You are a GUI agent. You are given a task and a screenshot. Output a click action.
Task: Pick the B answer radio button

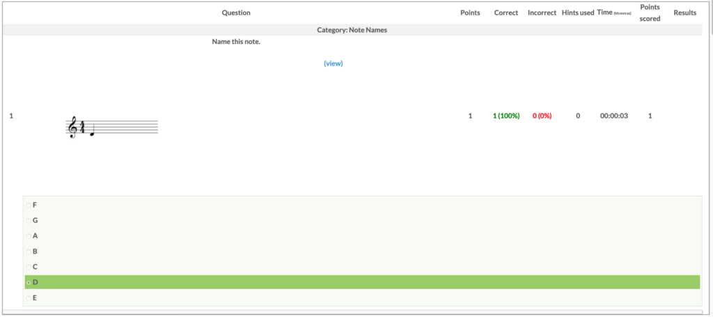click(x=29, y=251)
